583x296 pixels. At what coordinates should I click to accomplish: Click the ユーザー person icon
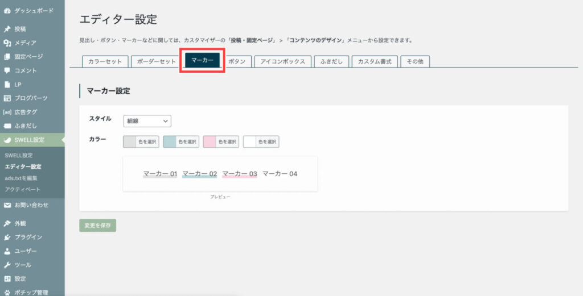7,251
